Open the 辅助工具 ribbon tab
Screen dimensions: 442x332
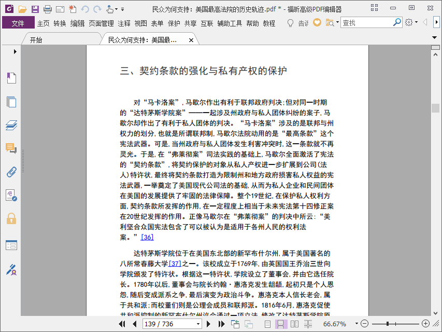point(230,23)
